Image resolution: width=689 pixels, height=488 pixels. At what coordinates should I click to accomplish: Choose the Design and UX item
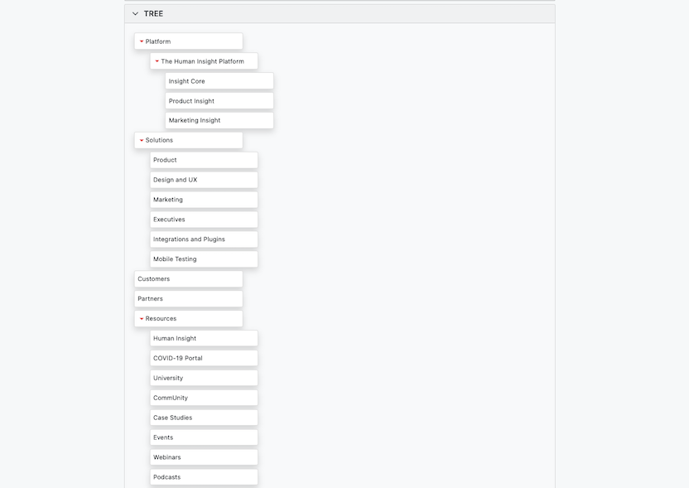click(x=203, y=180)
